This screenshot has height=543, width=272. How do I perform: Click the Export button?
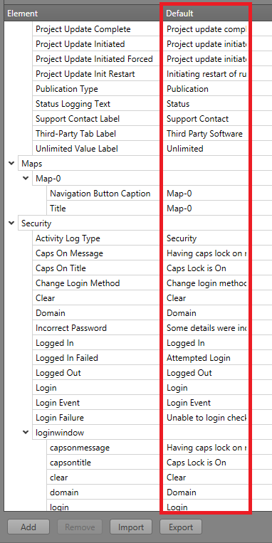tap(181, 527)
